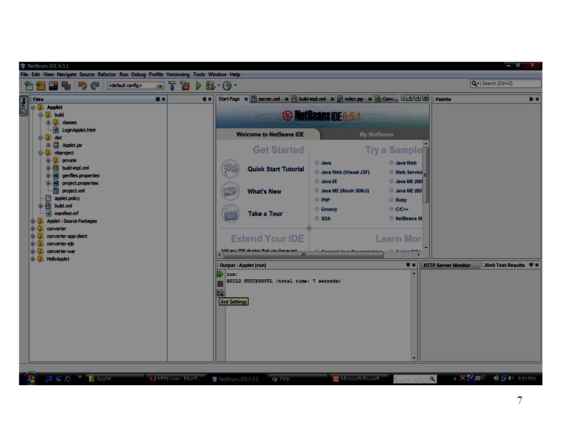Open the What's New link
This screenshot has height=428, width=571.
click(x=264, y=191)
